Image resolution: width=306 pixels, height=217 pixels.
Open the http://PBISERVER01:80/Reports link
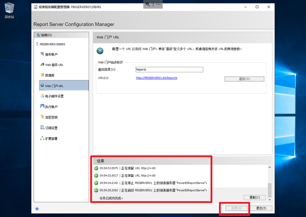pos(156,78)
